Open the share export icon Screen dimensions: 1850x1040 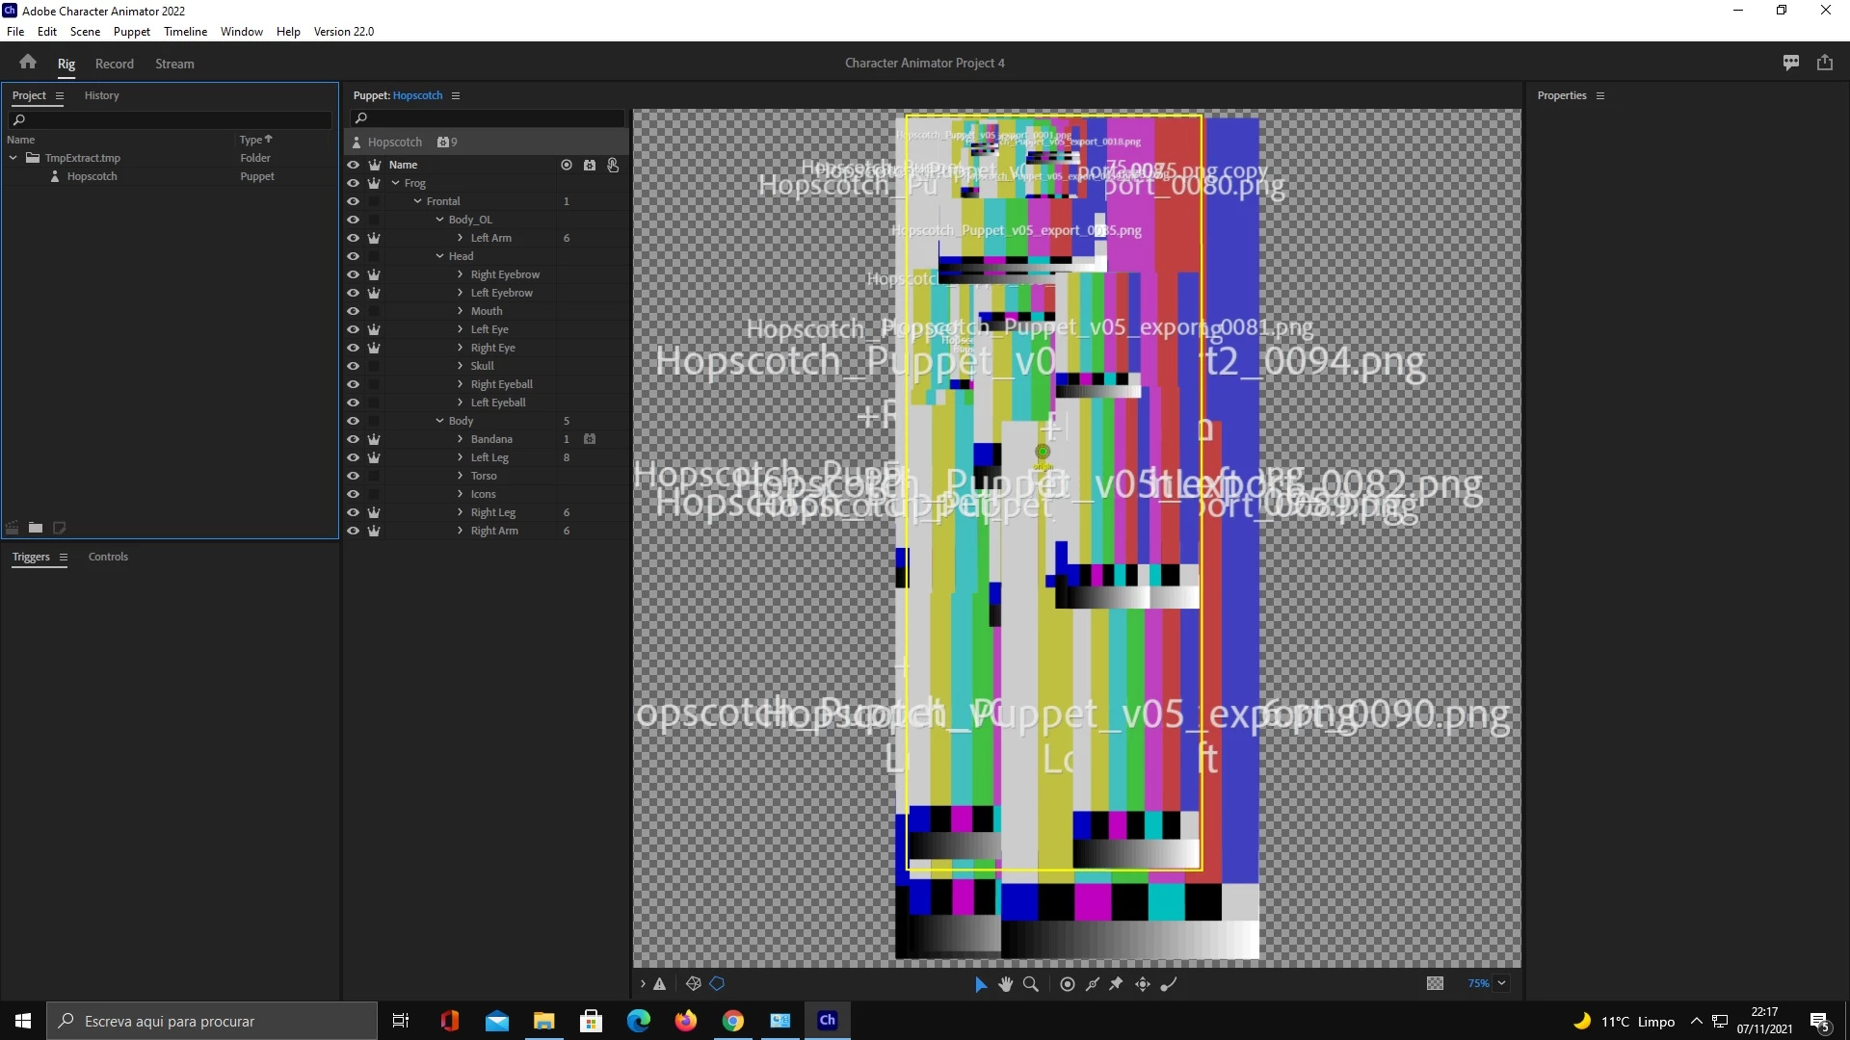click(x=1824, y=63)
